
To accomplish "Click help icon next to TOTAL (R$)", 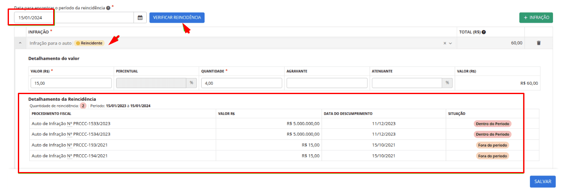I will 484,32.
